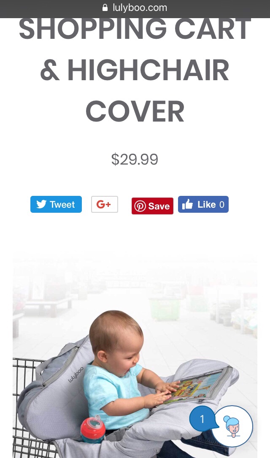Viewport: 270px width, 458px height.
Task: Click the Pinterest logo icon
Action: [140, 206]
